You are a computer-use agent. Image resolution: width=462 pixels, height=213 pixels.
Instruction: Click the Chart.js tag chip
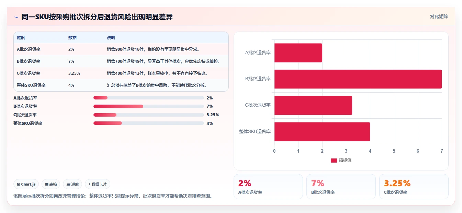point(26,184)
